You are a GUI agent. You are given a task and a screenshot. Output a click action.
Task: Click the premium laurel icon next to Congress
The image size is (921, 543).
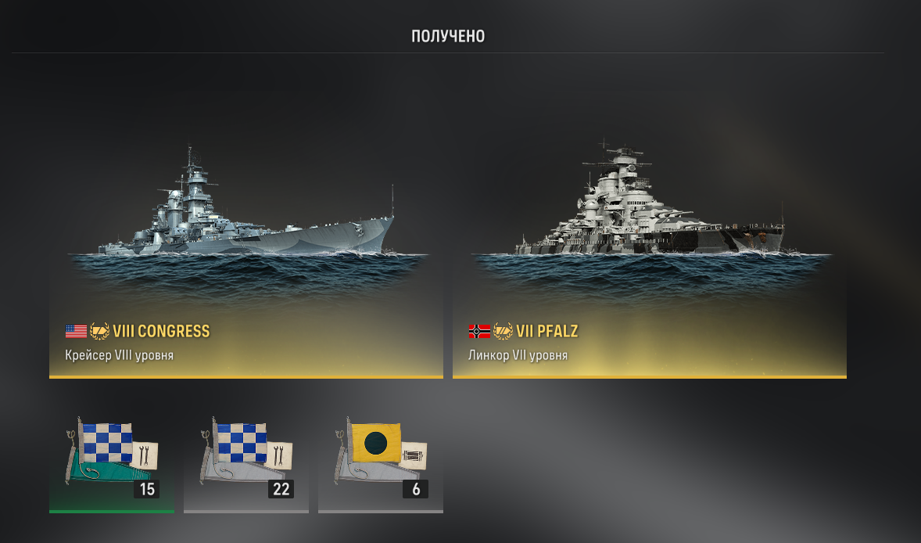[x=99, y=332]
